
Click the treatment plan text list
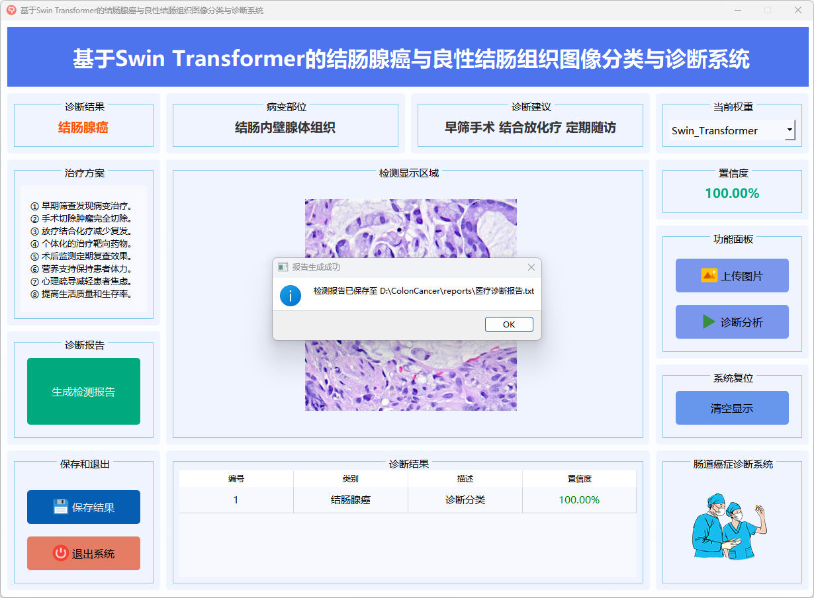click(83, 250)
